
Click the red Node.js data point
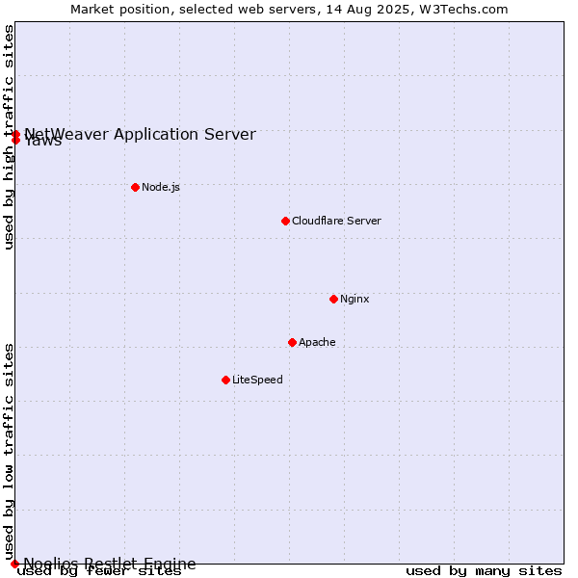point(135,187)
